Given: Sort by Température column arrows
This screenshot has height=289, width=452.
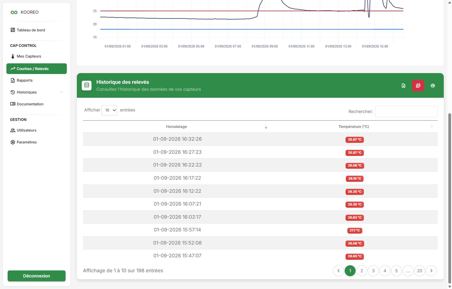Looking at the screenshot, I should [432, 127].
